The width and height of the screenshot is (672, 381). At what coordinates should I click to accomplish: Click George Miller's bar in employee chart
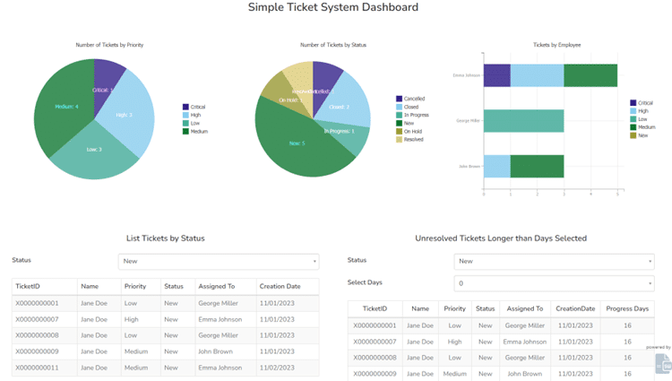(x=522, y=120)
